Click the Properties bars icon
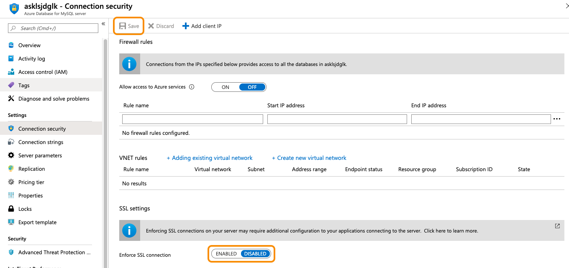 11,195
